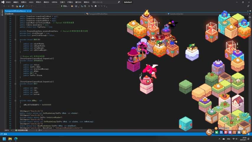Open File Explorer from taskbar
Image resolution: width=252 pixels, height=142 pixels.
(10, 139)
